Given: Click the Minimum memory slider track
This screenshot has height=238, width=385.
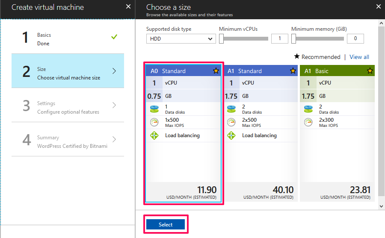Looking at the screenshot, I should (x=320, y=38).
